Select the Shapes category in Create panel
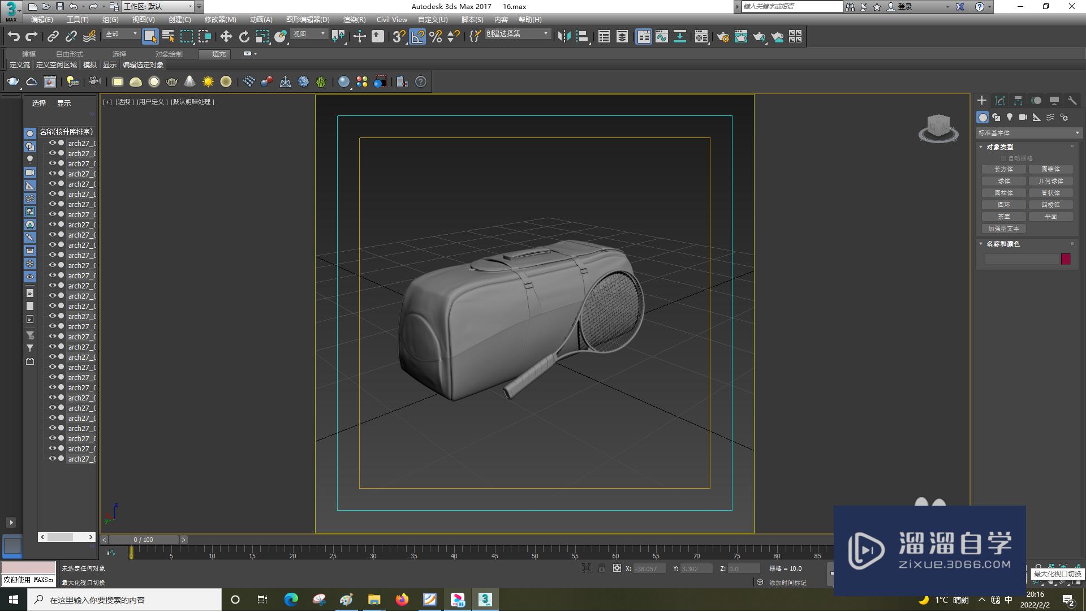This screenshot has width=1086, height=612. click(996, 117)
